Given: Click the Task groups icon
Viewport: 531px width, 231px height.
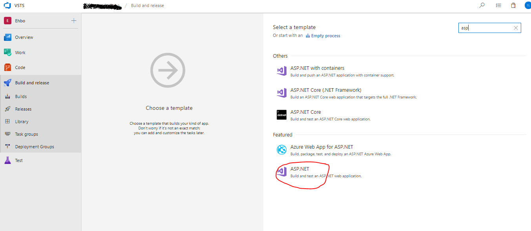Looking at the screenshot, I should tap(7, 134).
